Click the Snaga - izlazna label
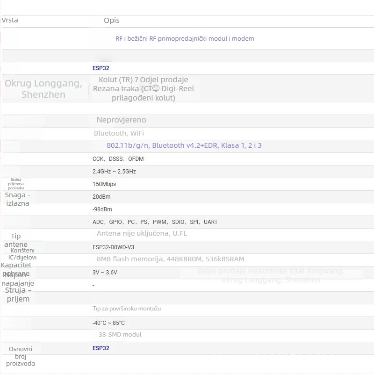This screenshot has height=374, width=374. click(x=18, y=199)
